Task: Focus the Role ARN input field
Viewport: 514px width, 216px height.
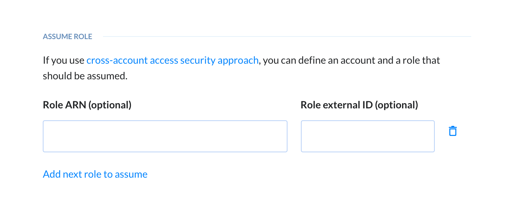Action: pos(165,136)
